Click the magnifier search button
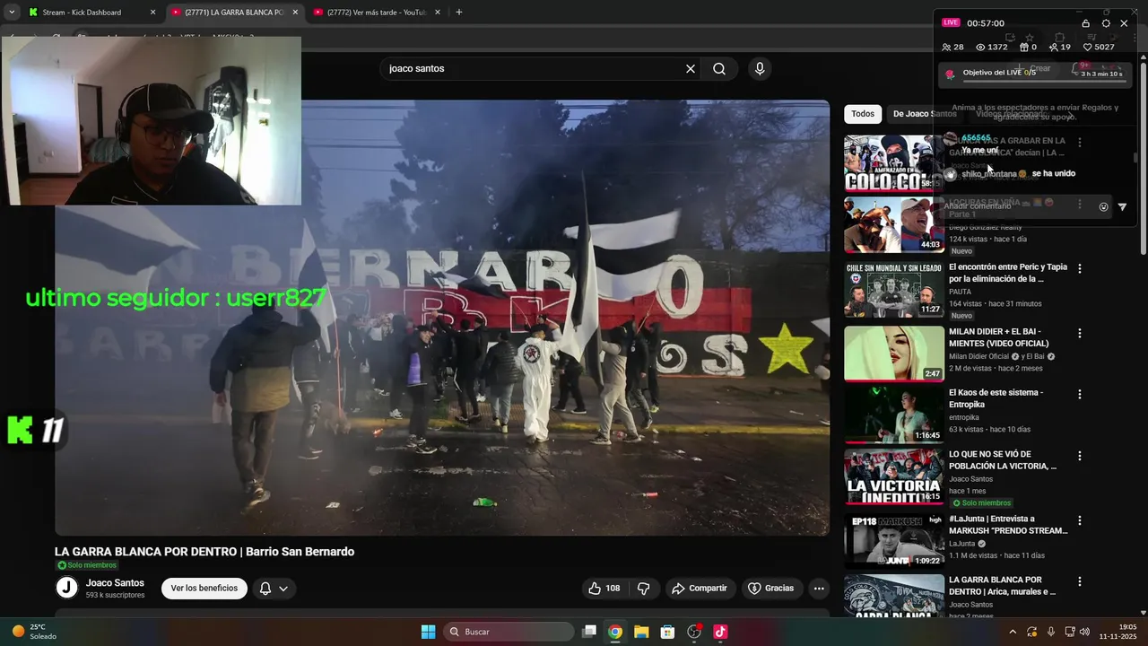The height and width of the screenshot is (646, 1148). [x=719, y=69]
